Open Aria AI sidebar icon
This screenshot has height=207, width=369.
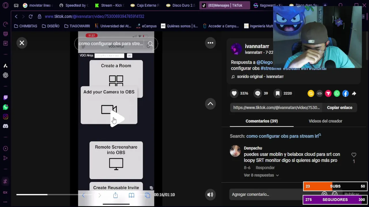(5, 66)
